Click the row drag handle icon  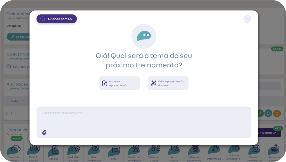7,113
